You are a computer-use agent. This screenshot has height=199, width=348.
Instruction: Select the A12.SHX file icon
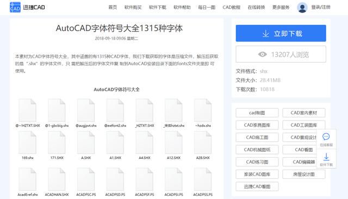click(173, 142)
